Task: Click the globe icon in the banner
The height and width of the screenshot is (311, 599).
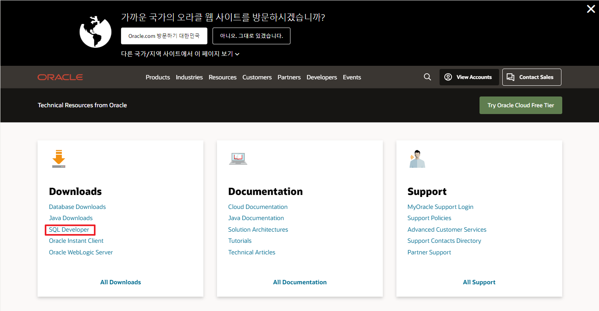Action: tap(95, 32)
